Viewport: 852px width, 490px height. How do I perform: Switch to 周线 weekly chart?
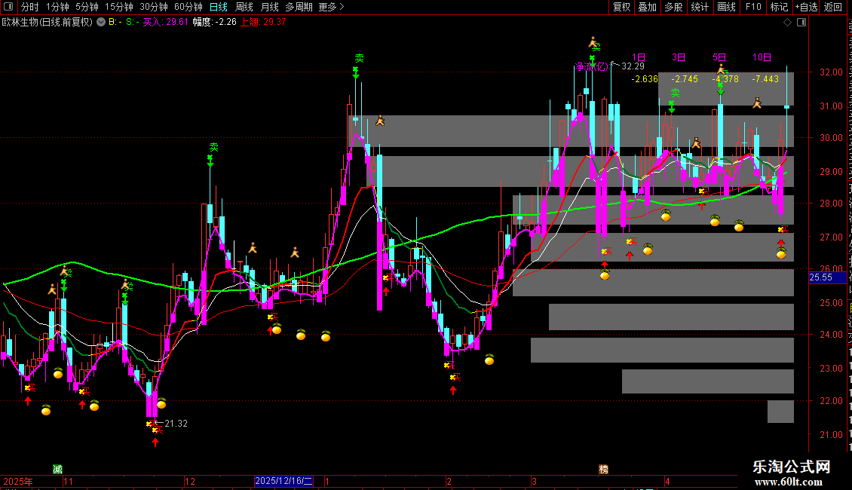(244, 7)
